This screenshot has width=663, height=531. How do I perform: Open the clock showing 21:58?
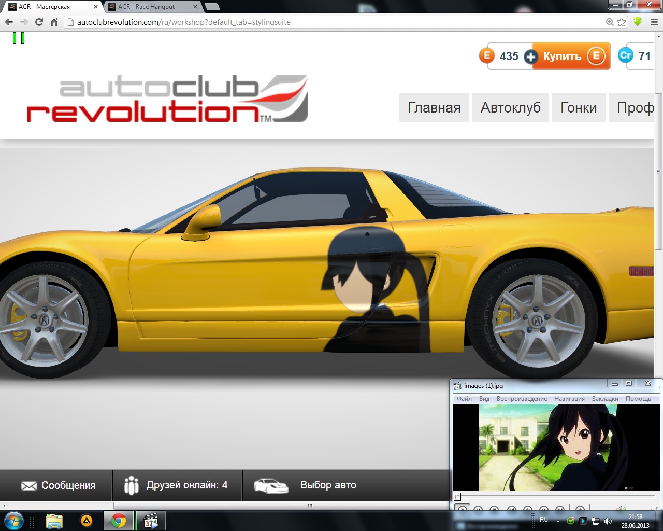coord(635,521)
